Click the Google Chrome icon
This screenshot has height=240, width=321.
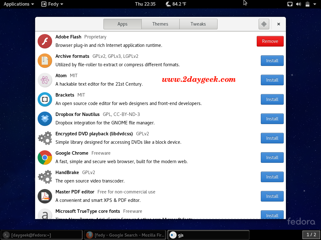click(x=45, y=157)
